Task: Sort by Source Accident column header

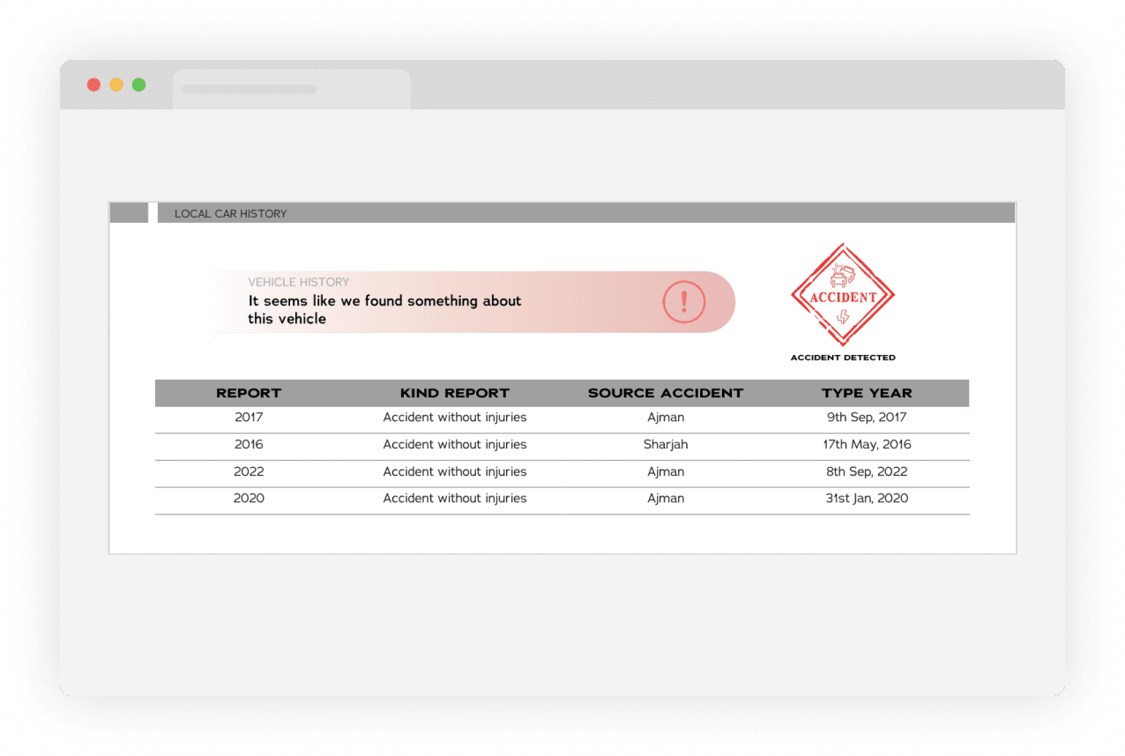Action: (665, 393)
